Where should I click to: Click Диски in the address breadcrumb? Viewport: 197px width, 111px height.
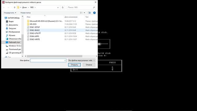point(24,7)
